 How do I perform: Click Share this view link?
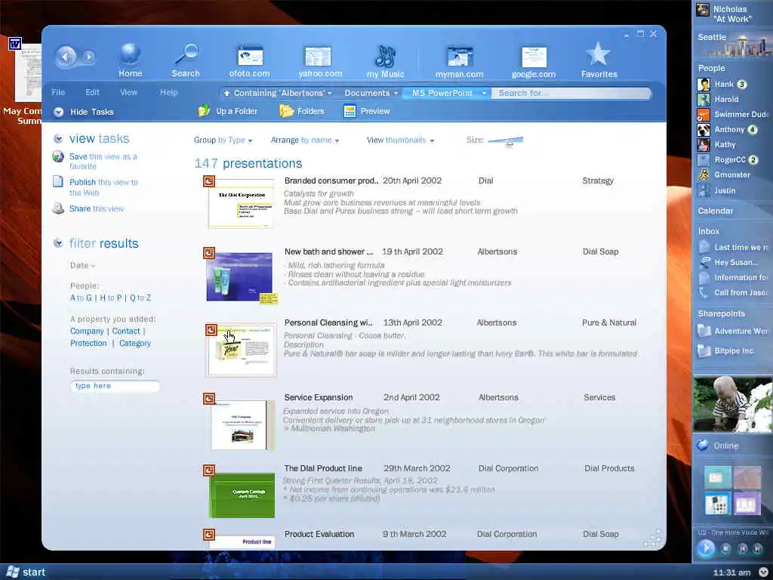coord(97,208)
